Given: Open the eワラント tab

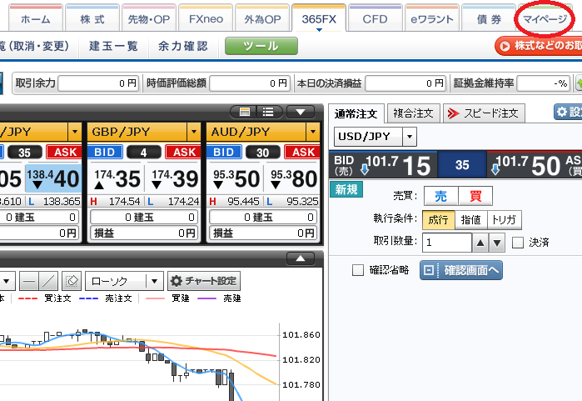Looking at the screenshot, I should [x=432, y=18].
